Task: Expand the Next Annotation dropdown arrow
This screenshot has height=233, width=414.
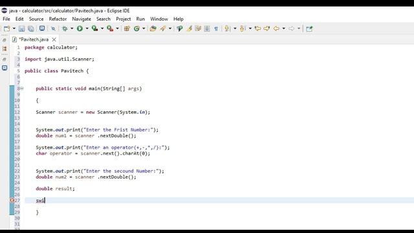Action: (235, 28)
